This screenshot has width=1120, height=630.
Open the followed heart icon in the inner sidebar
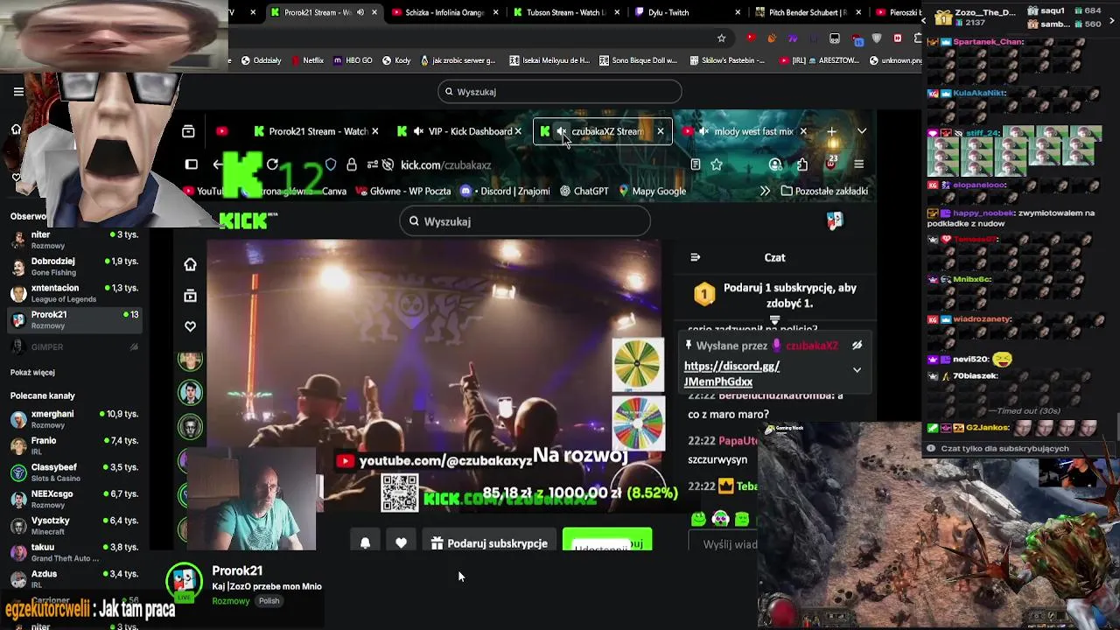(x=190, y=326)
